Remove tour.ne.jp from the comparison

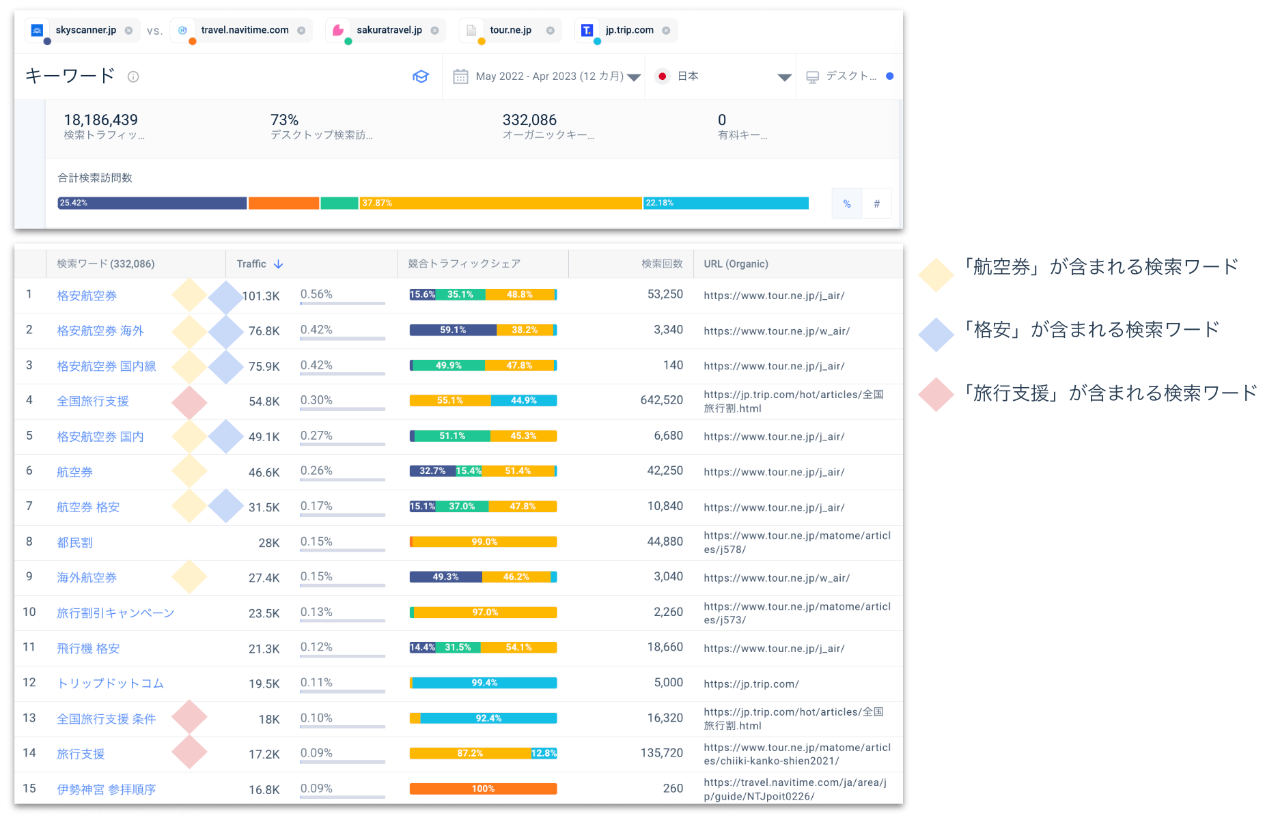[551, 31]
